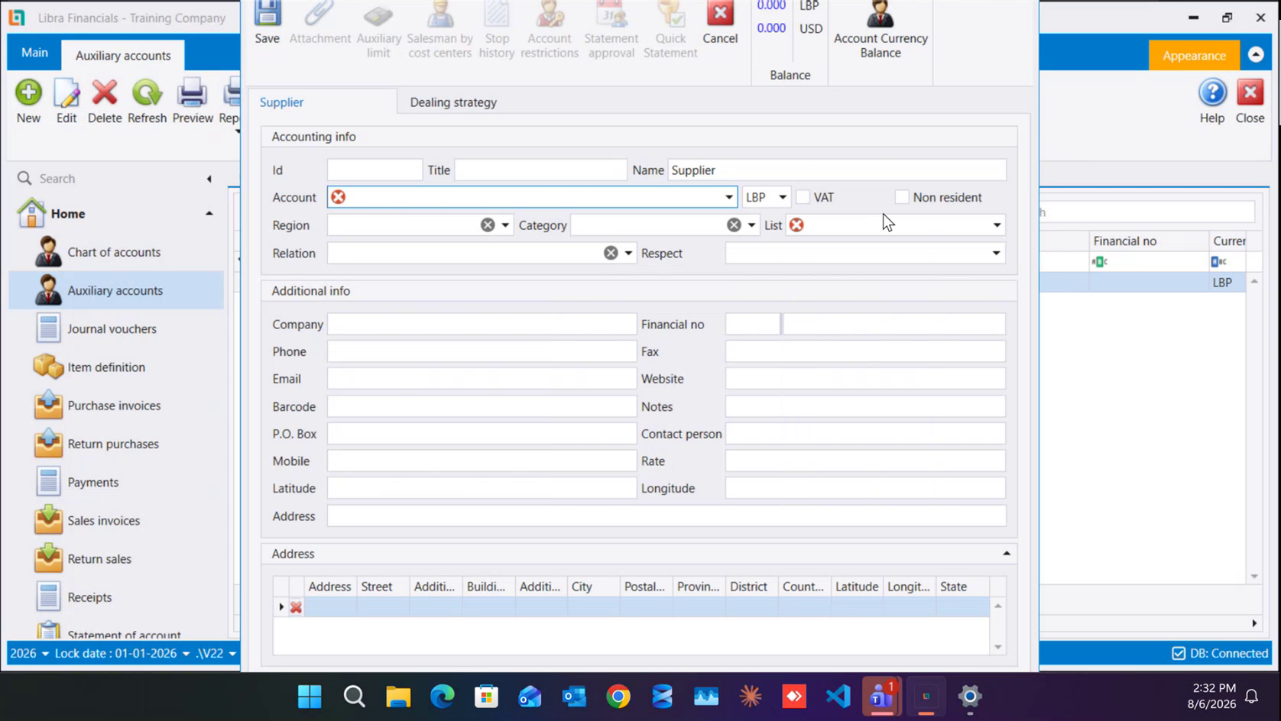
Task: Open the Stop history icon
Action: tap(497, 31)
